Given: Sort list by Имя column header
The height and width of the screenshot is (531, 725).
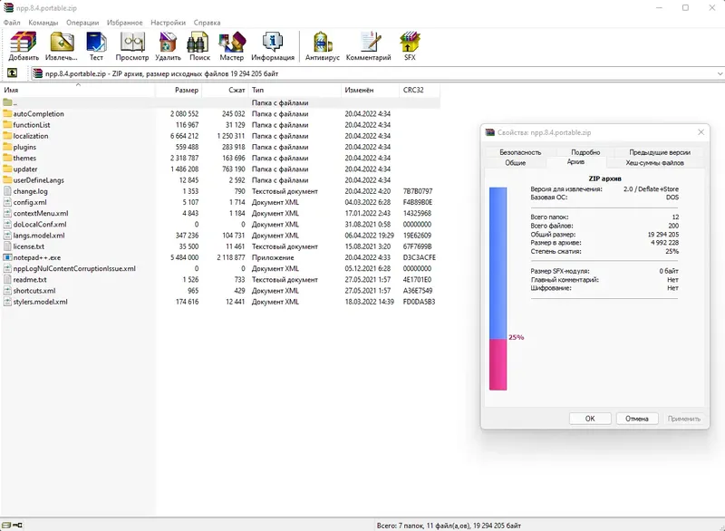Looking at the screenshot, I should click(78, 90).
